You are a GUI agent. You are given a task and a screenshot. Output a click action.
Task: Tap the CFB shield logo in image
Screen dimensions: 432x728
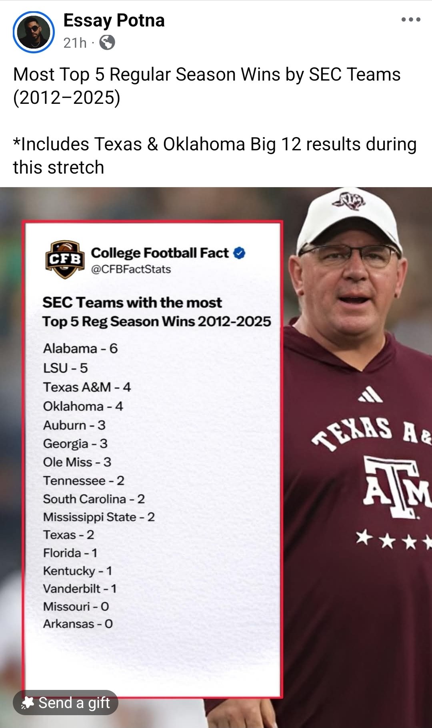[x=65, y=259]
